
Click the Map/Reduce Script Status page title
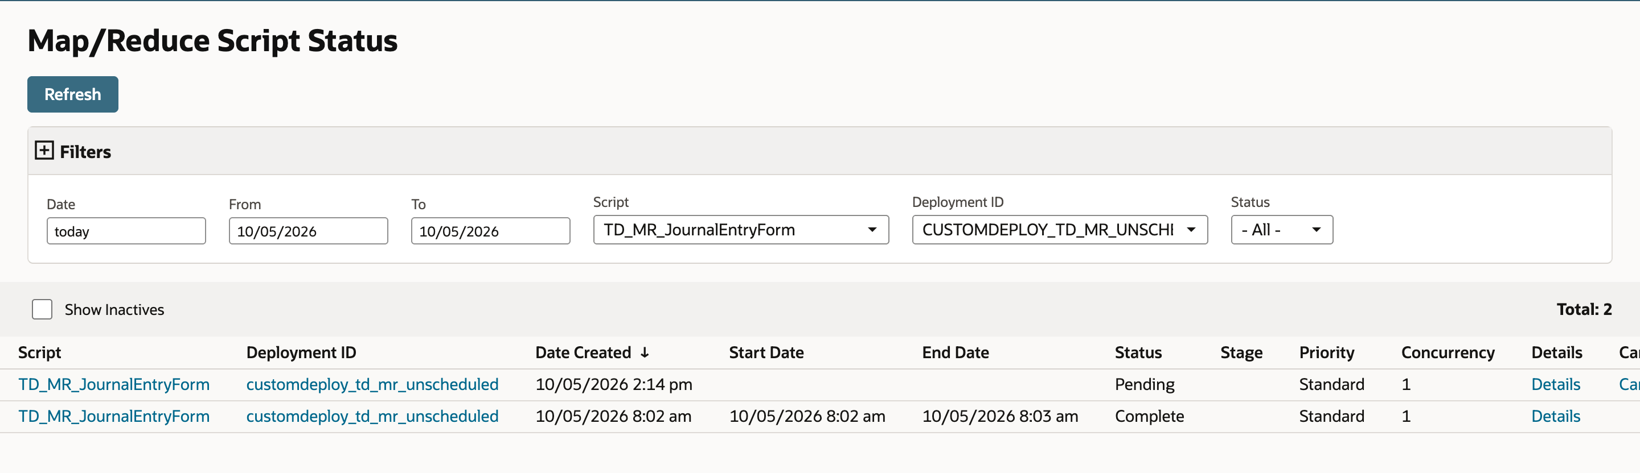[x=212, y=42]
